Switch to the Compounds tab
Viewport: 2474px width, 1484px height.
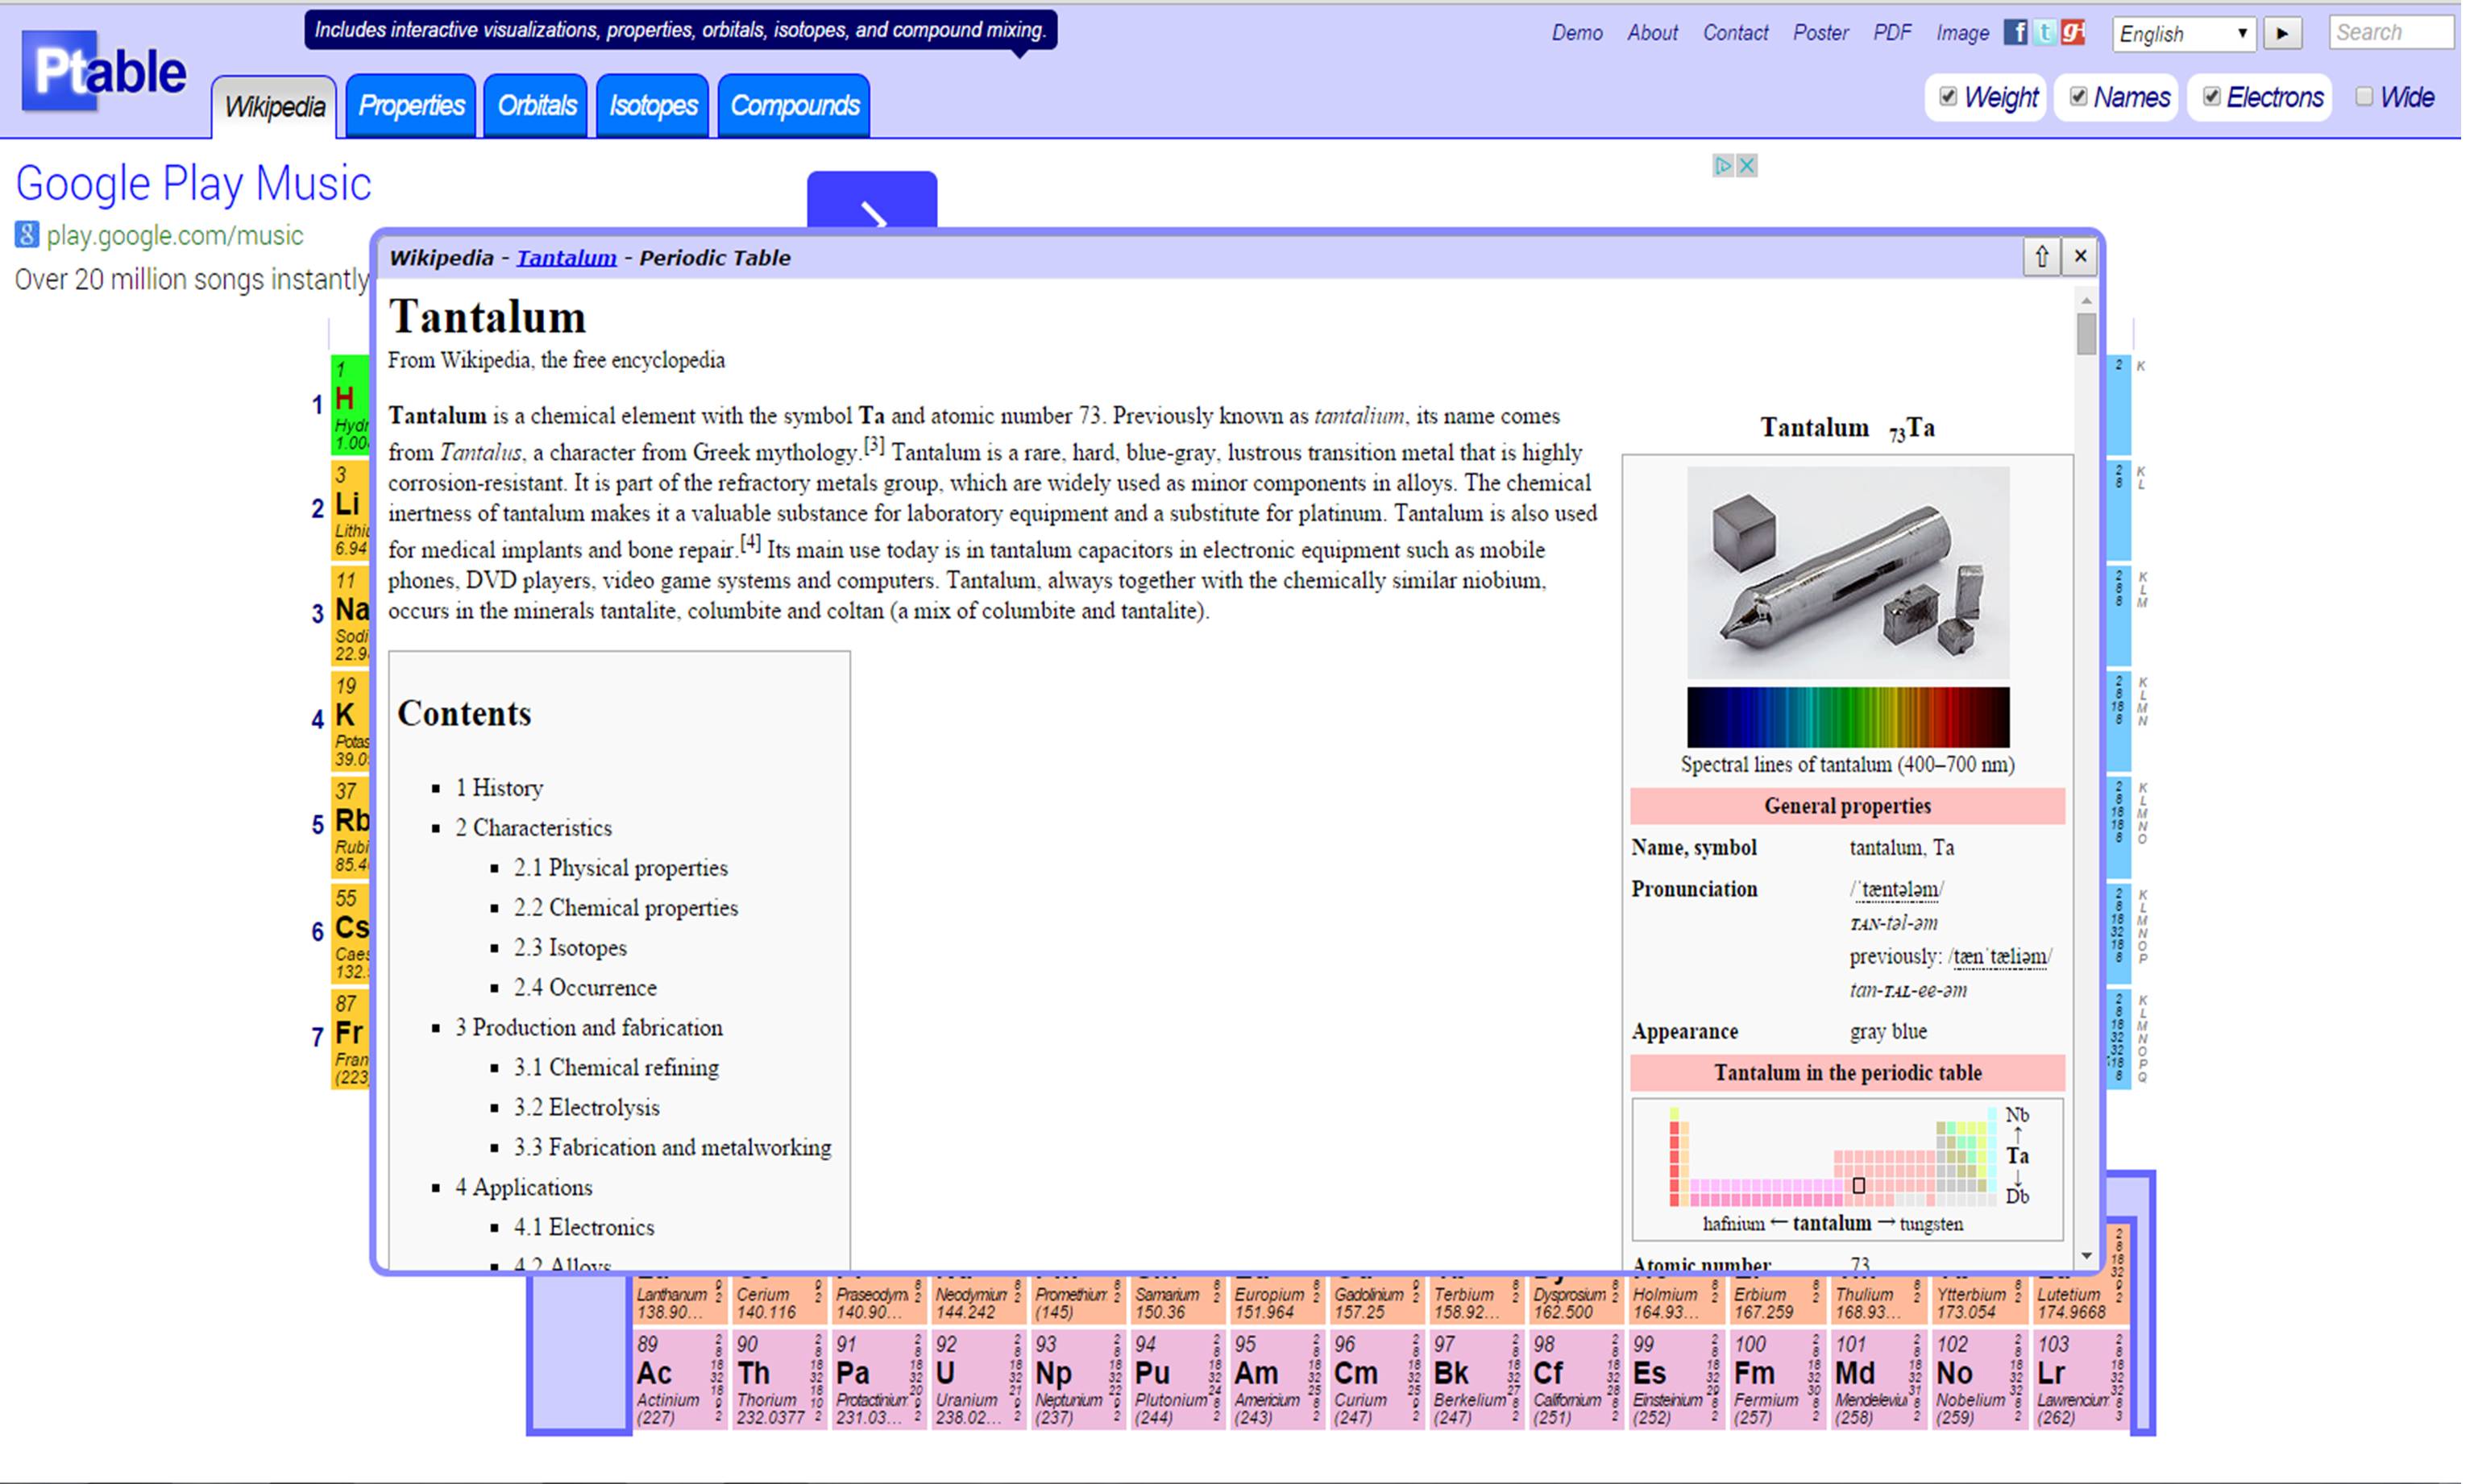(795, 105)
